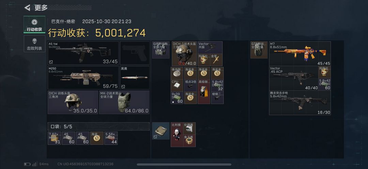Select the 口袋 5/5 header bar

click(x=98, y=127)
